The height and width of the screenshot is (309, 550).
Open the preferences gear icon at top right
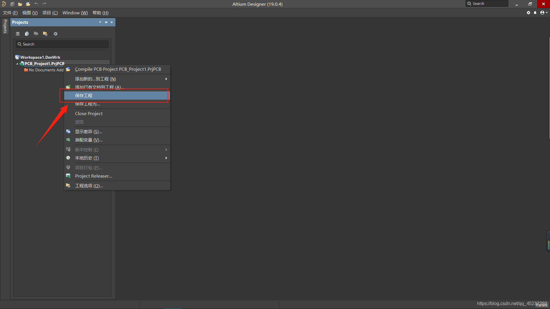pos(529,13)
